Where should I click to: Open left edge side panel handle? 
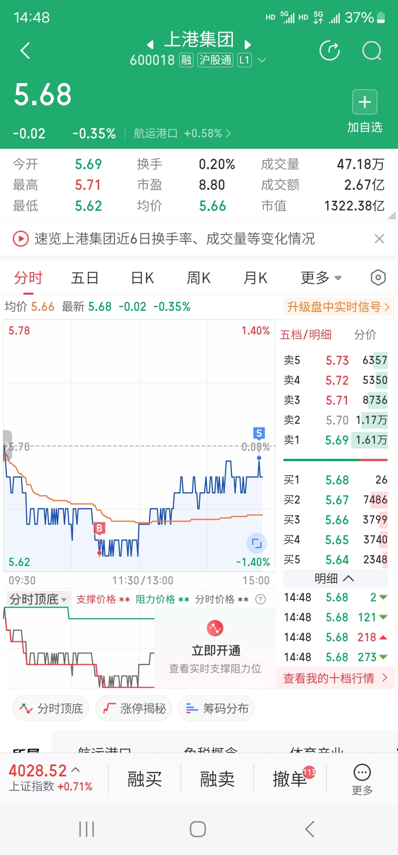(7, 446)
